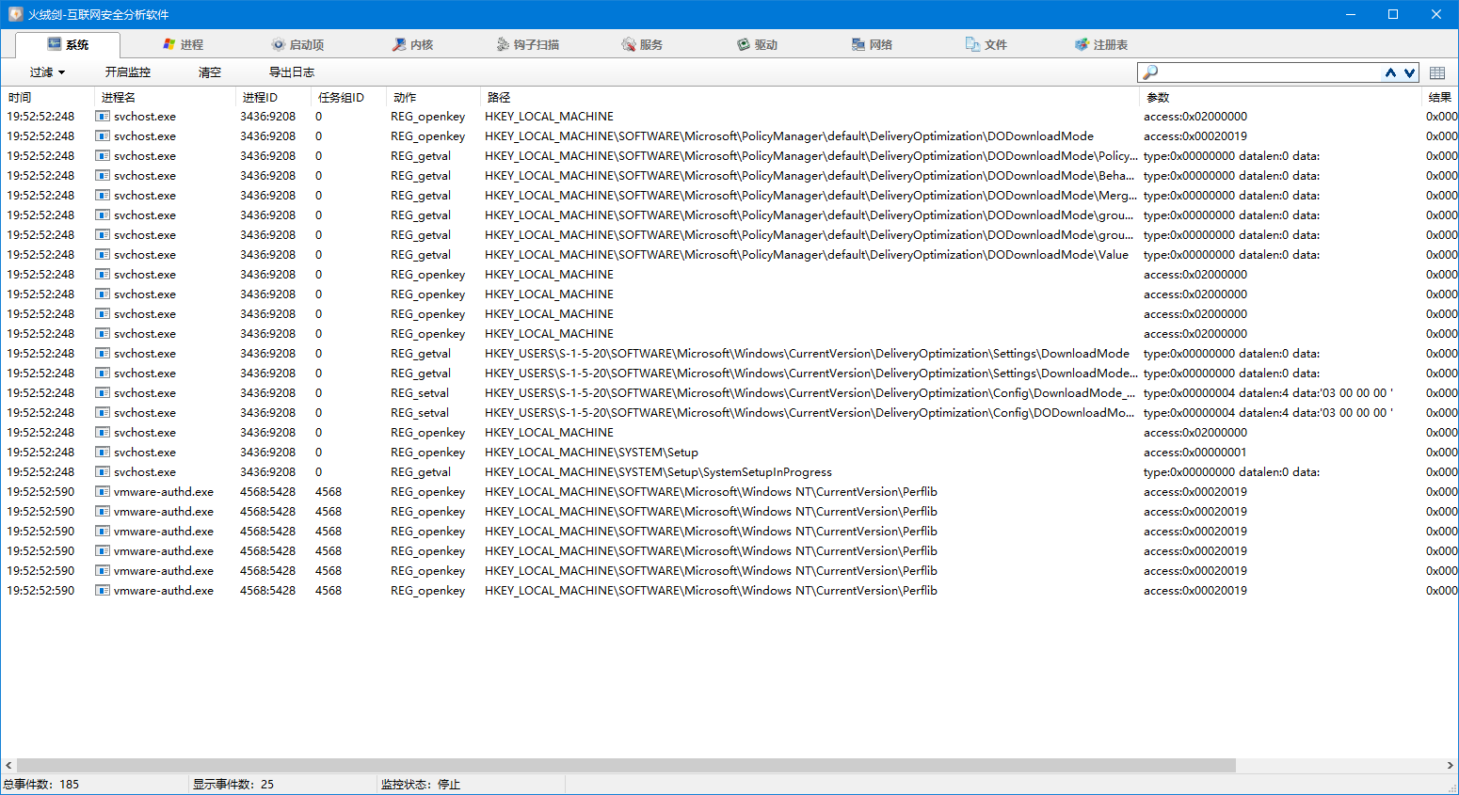The image size is (1459, 795).
Task: Click the search next down arrow
Action: (x=1409, y=72)
